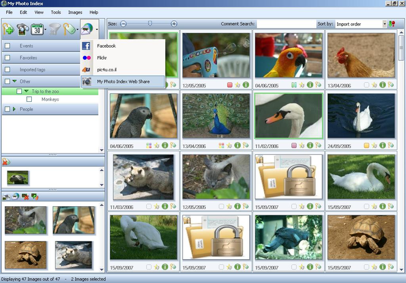Open the Images menu
Screen dimensions: 406x283
(x=75, y=12)
